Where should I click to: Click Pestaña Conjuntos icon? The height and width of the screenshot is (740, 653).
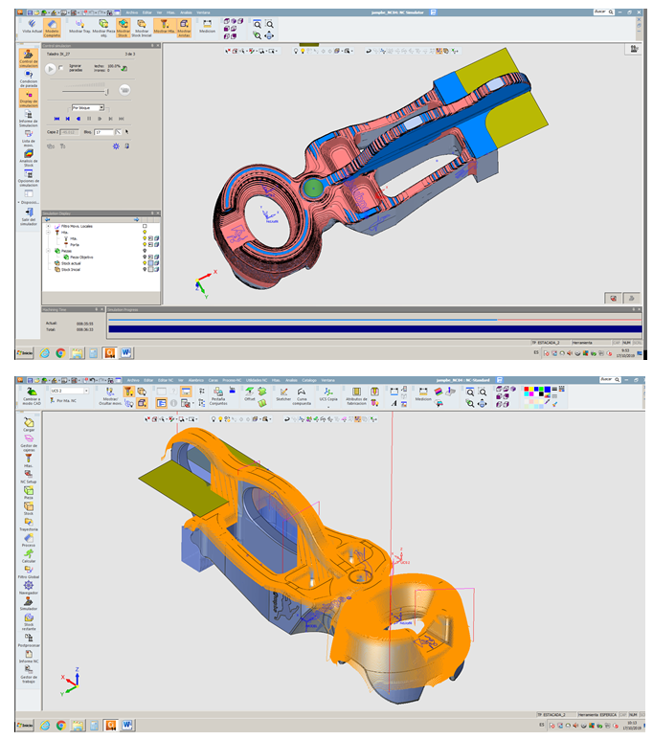pyautogui.click(x=218, y=396)
